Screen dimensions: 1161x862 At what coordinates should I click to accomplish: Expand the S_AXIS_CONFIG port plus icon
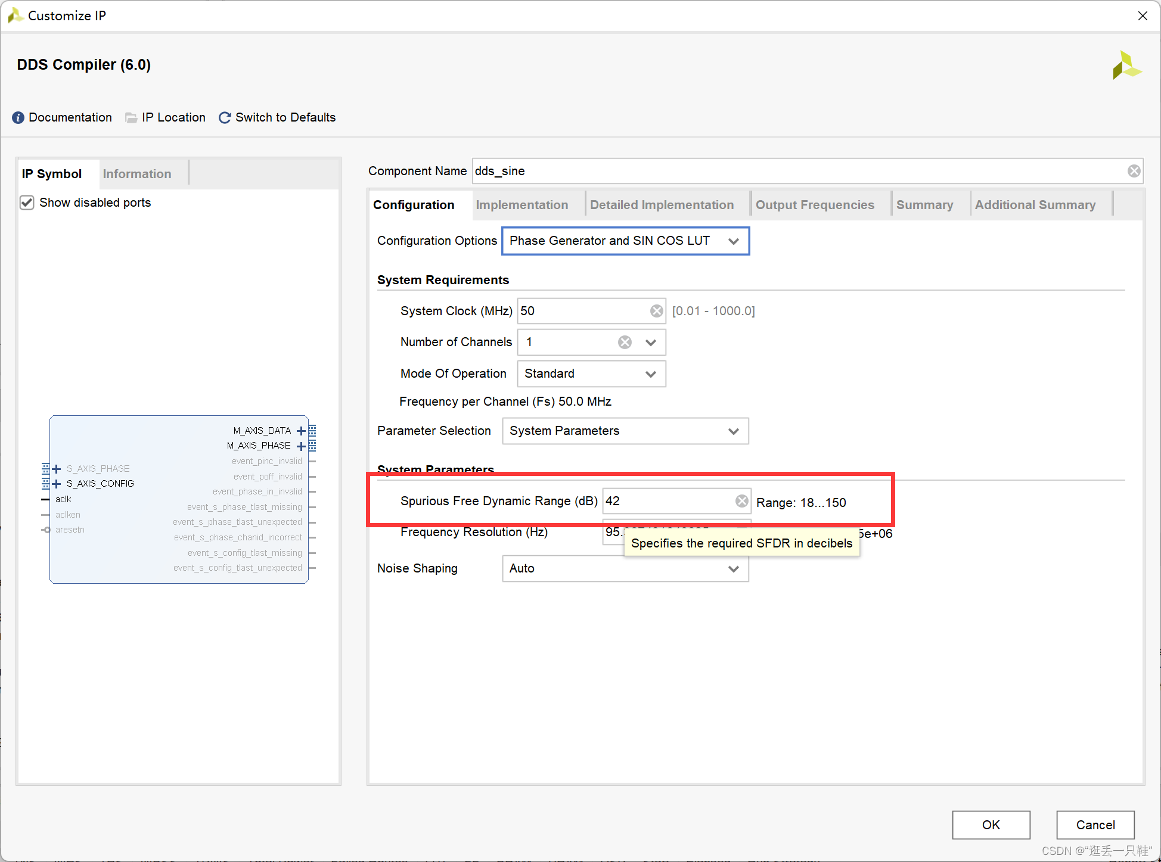[57, 484]
